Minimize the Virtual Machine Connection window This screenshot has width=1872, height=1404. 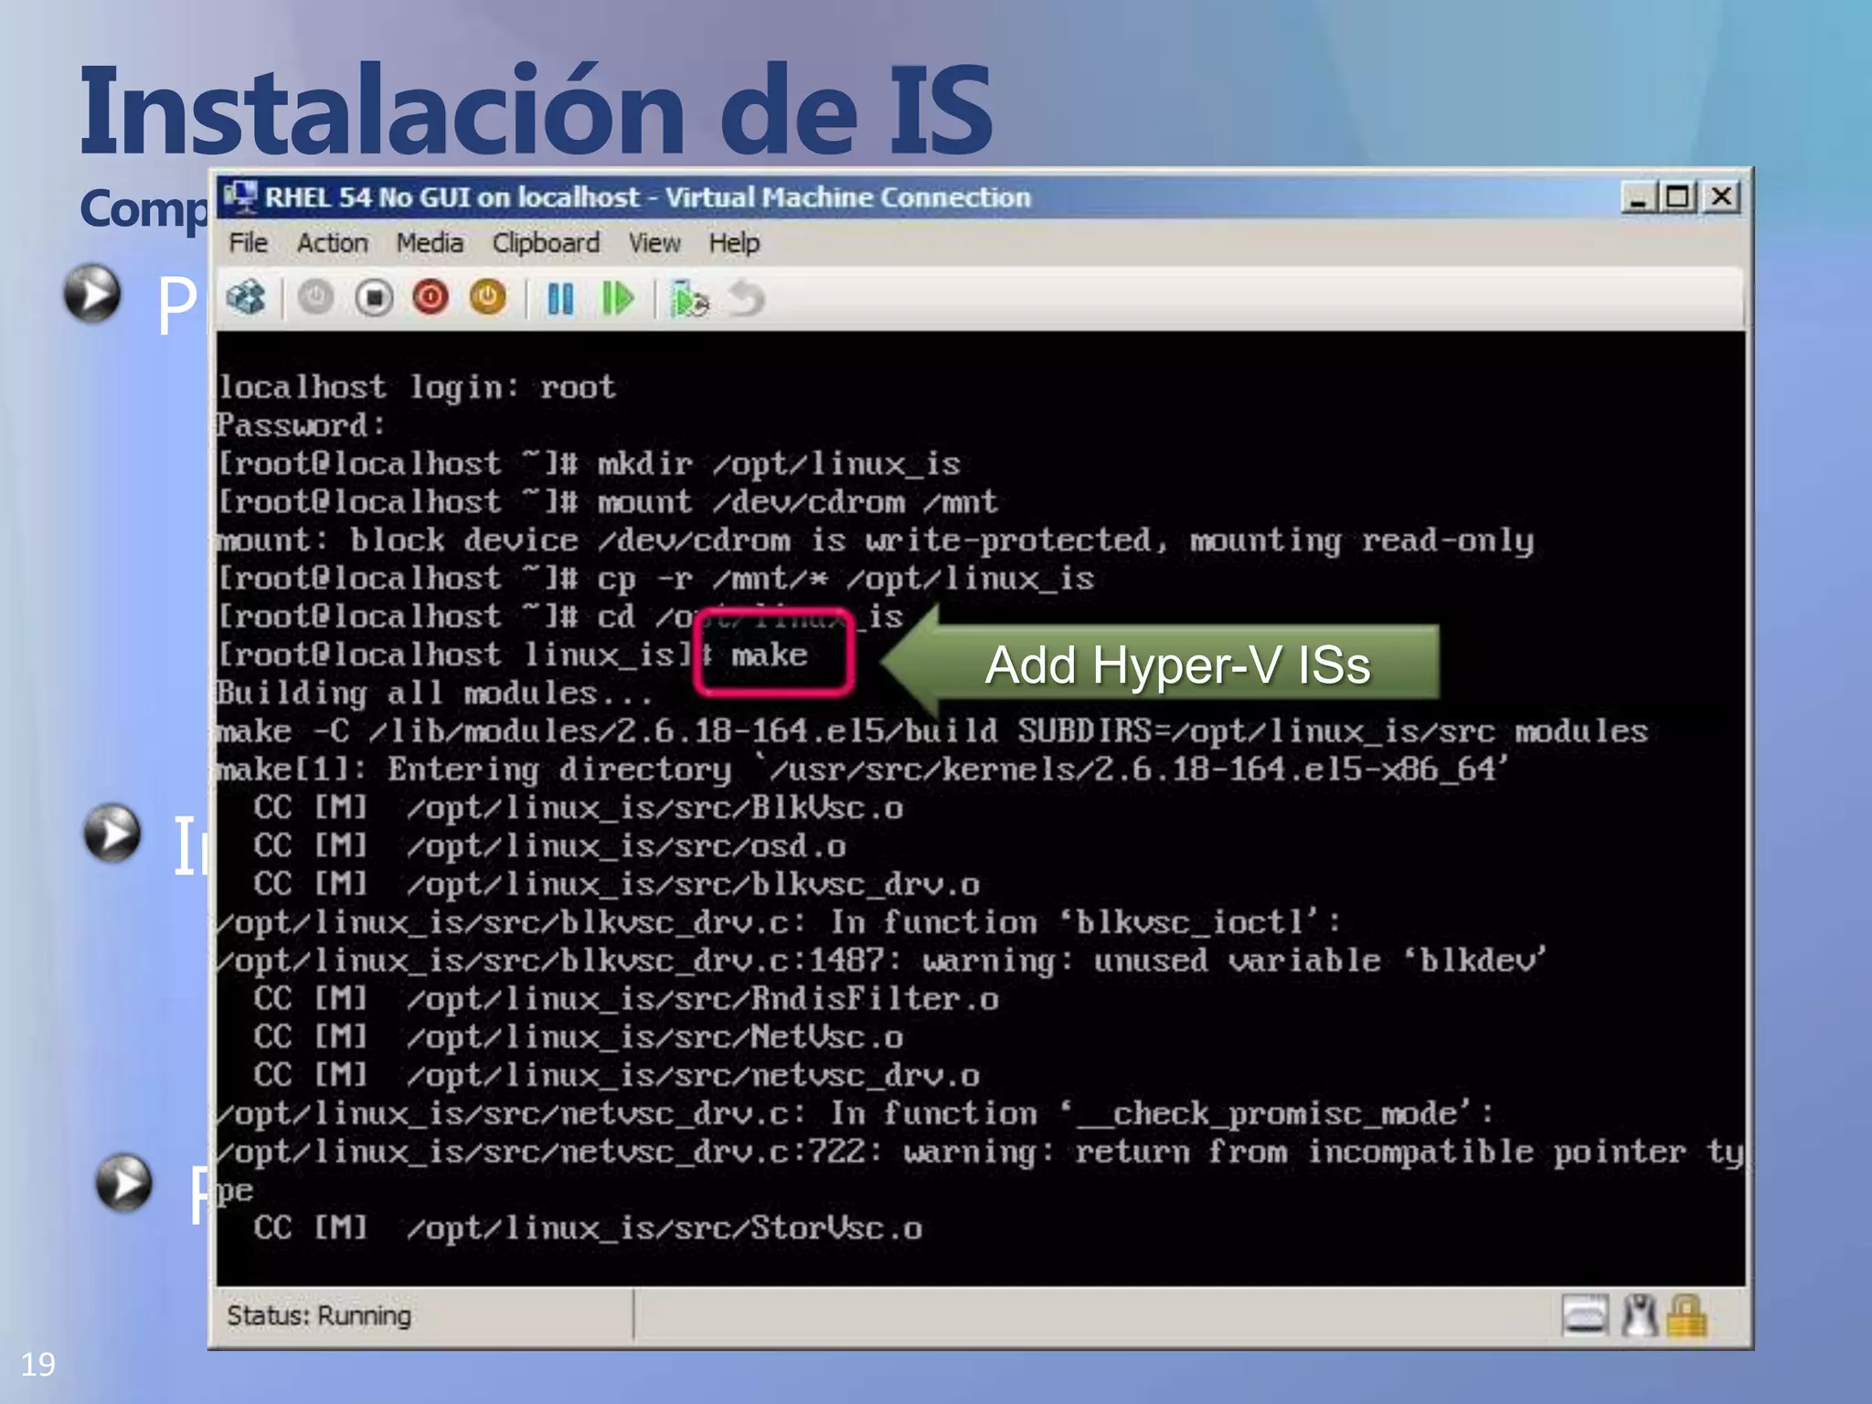click(x=1637, y=197)
